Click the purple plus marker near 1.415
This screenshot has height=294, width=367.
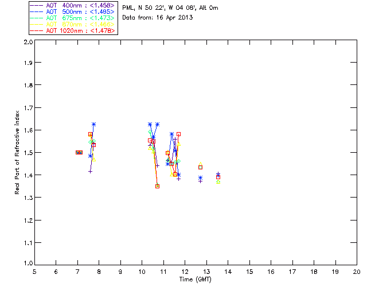click(x=91, y=172)
